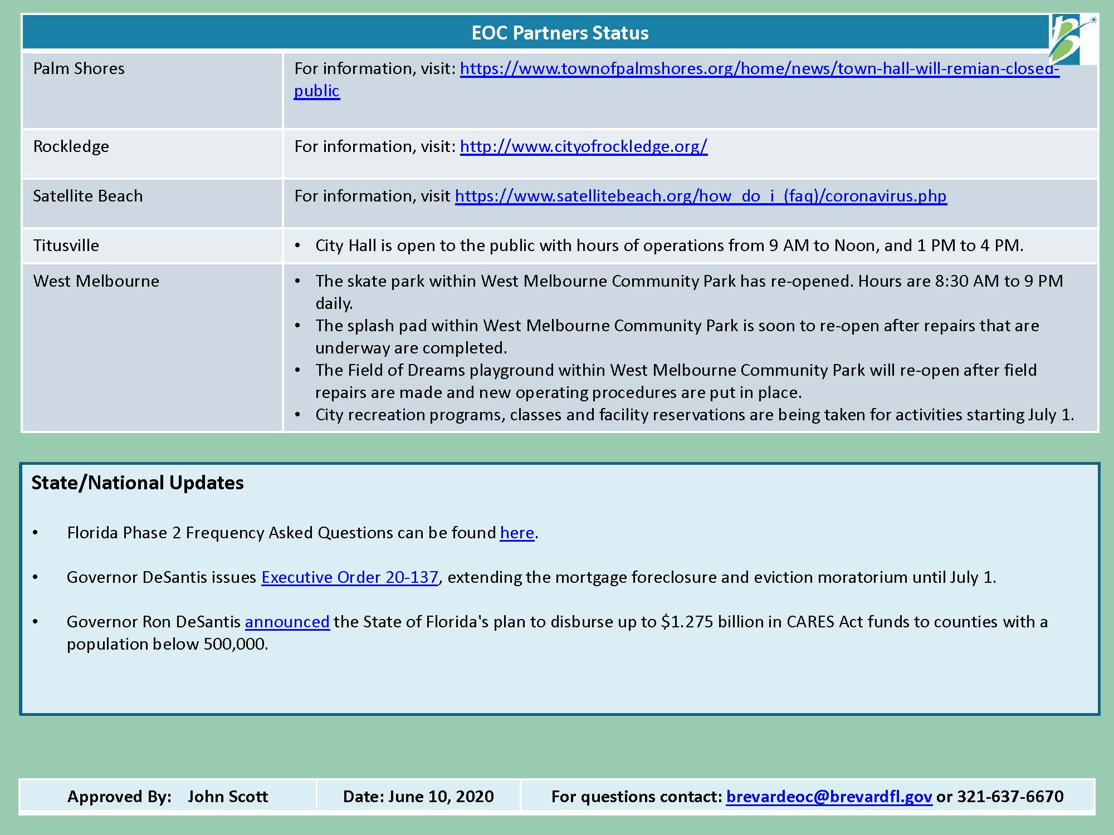Open the Satellite Beach coronavirus FAQ link
Viewport: 1114px width, 835px height.
click(x=700, y=196)
